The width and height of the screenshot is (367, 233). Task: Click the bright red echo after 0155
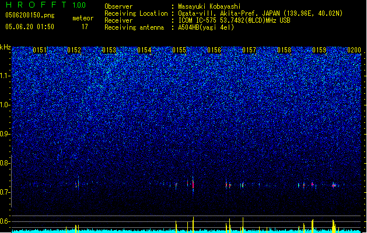193,184
